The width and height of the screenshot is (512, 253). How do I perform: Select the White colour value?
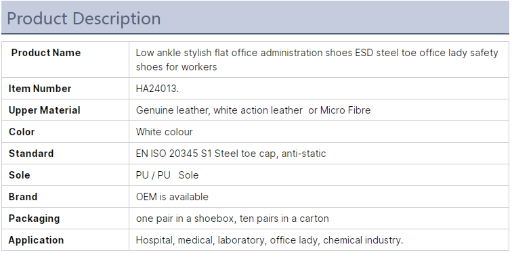pos(165,132)
